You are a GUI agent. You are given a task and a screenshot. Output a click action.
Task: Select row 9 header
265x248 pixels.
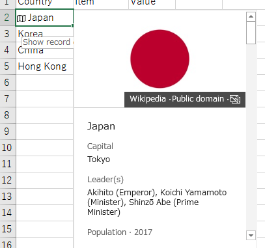point(8,131)
